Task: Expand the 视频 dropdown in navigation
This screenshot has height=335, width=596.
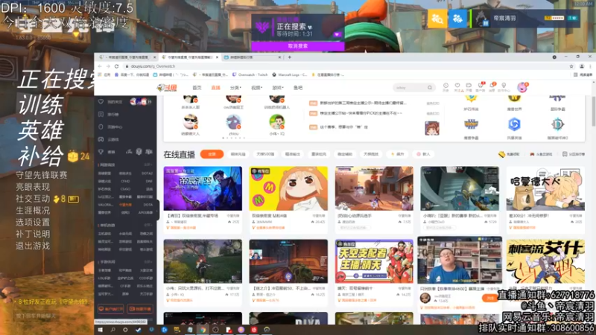Action: [256, 88]
